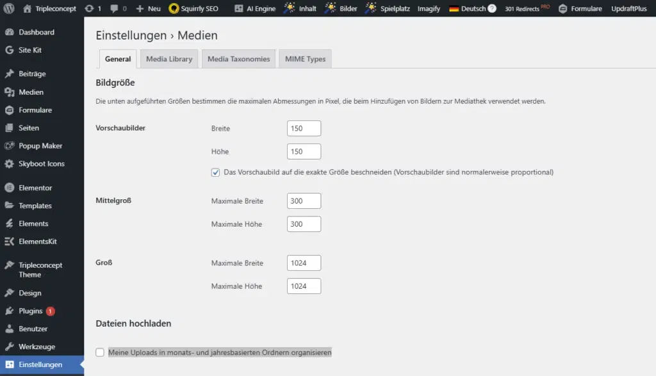The width and height of the screenshot is (656, 376).
Task: Enable organizing uploads into monthly folders
Action: 99,352
